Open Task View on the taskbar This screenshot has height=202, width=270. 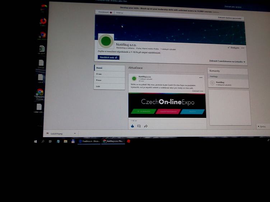(50, 141)
